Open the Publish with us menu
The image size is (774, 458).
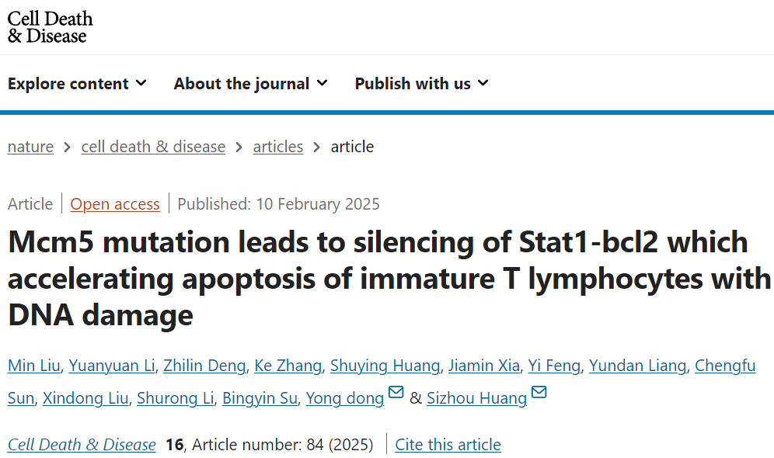click(421, 83)
